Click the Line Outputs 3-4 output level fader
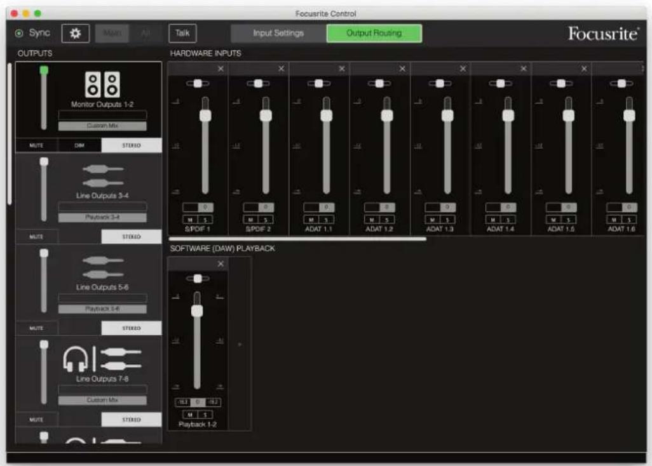This screenshot has height=466, width=652. click(44, 161)
